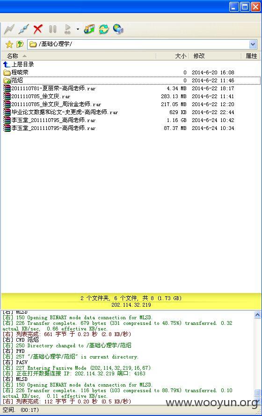Click the quick connect lightning icon
Viewport: 262px width, 416px height.
(9, 29)
